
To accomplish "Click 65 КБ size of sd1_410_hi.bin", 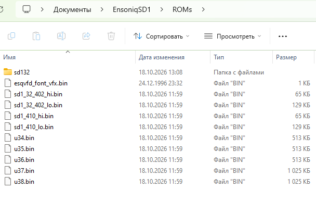I will [302, 116].
